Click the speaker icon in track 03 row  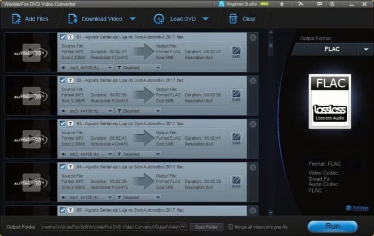(63, 155)
